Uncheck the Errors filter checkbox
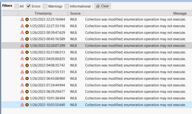This screenshot has width=192, height=114. pyautogui.click(x=28, y=6)
